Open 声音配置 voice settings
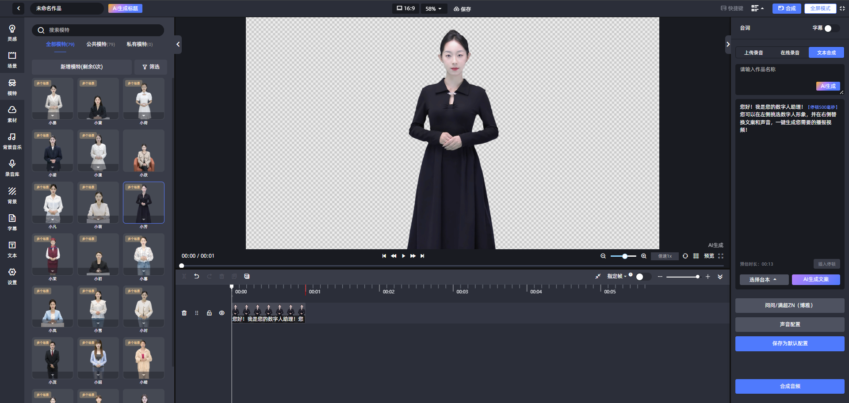Image resolution: width=849 pixels, height=403 pixels. coord(790,324)
